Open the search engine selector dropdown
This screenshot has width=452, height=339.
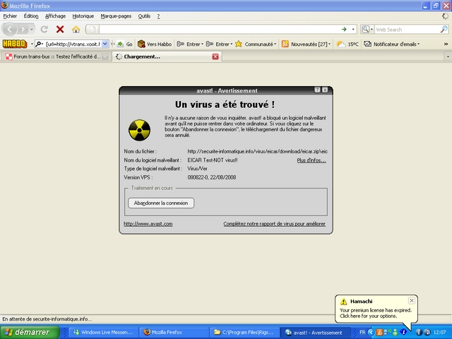click(367, 29)
